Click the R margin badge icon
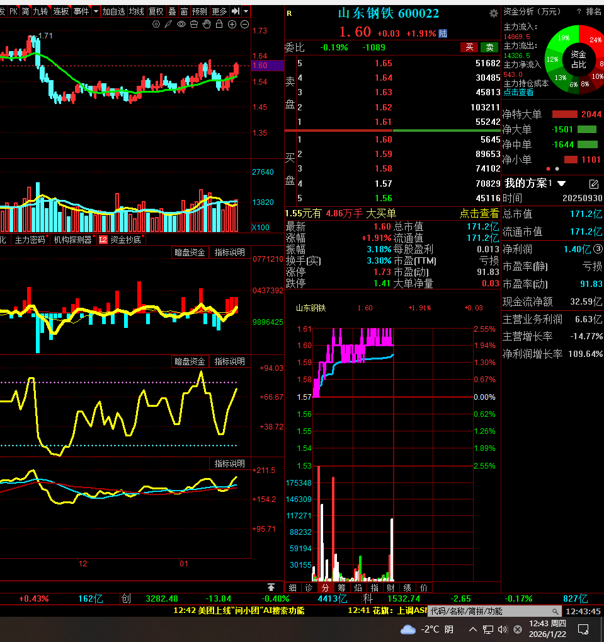The width and height of the screenshot is (604, 642). pos(289,13)
